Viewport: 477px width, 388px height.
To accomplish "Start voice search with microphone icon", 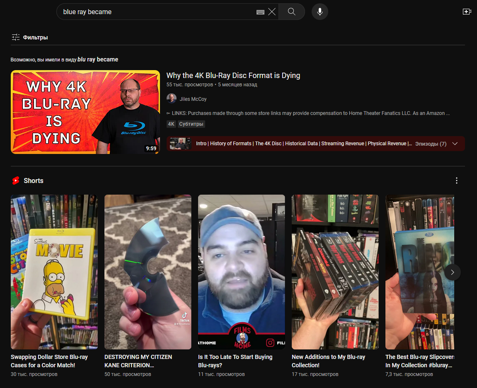I will (320, 12).
